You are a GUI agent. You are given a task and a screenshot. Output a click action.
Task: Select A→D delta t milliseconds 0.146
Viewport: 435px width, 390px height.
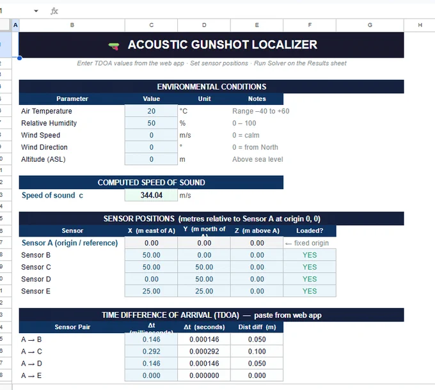[x=151, y=363]
